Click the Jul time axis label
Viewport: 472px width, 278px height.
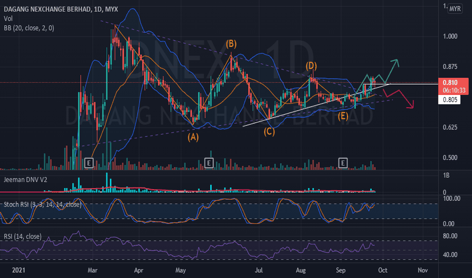[x=259, y=270]
